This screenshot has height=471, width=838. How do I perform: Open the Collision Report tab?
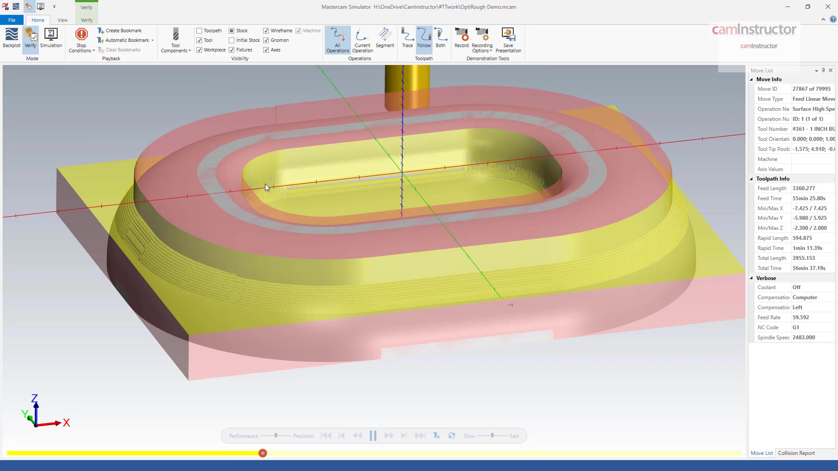coord(797,453)
